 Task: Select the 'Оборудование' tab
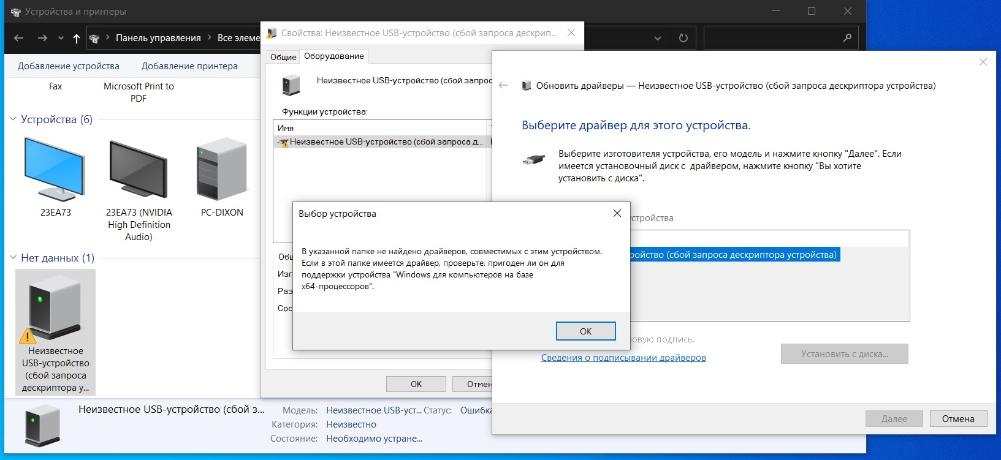tap(333, 56)
